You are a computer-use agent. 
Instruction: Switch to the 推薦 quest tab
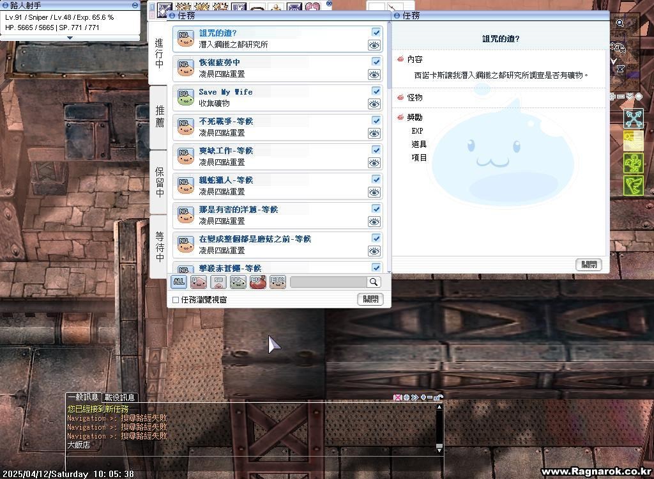(x=159, y=117)
